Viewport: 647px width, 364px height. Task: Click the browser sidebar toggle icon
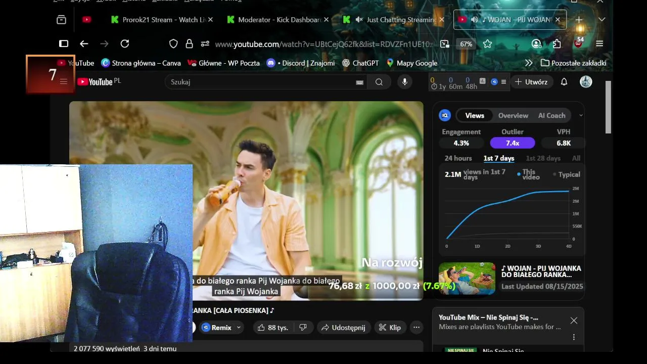click(64, 44)
